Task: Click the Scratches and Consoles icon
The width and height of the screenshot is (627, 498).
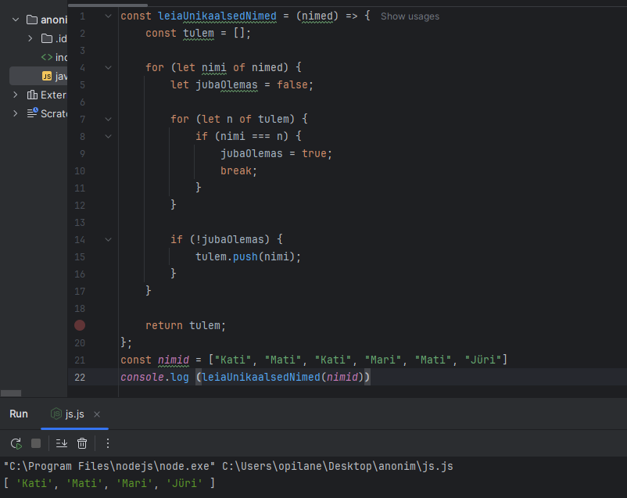Action: 32,113
